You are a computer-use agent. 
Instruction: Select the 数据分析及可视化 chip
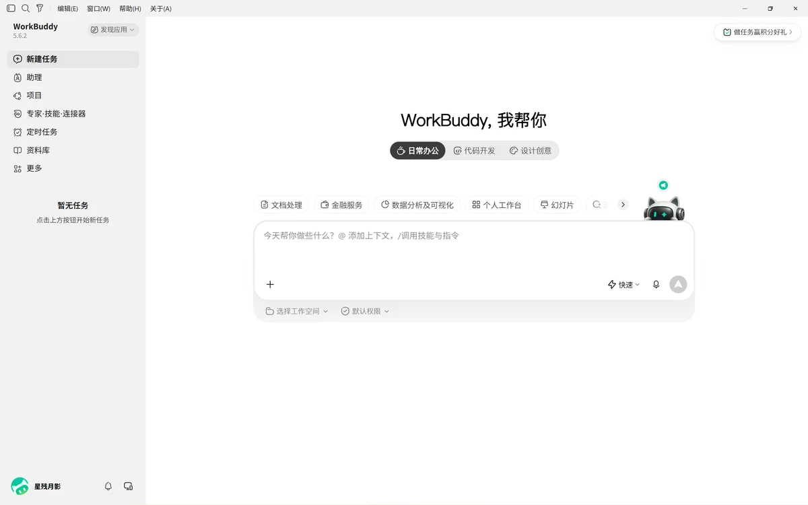417,205
